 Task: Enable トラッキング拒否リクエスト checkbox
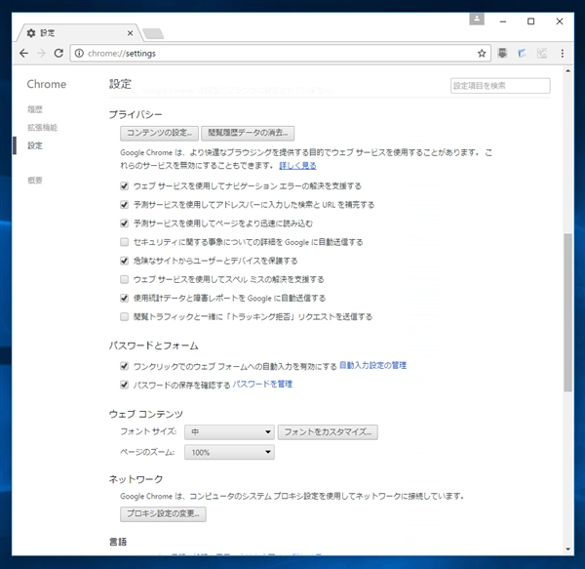click(124, 316)
